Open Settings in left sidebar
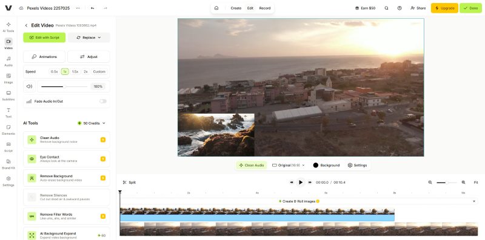Image resolution: width=485 pixels, height=240 pixels. click(x=8, y=181)
